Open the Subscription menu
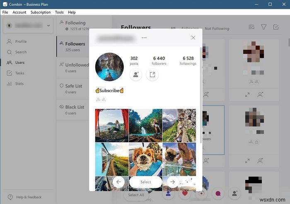Image resolution: width=290 pixels, height=204 pixels. (41, 12)
